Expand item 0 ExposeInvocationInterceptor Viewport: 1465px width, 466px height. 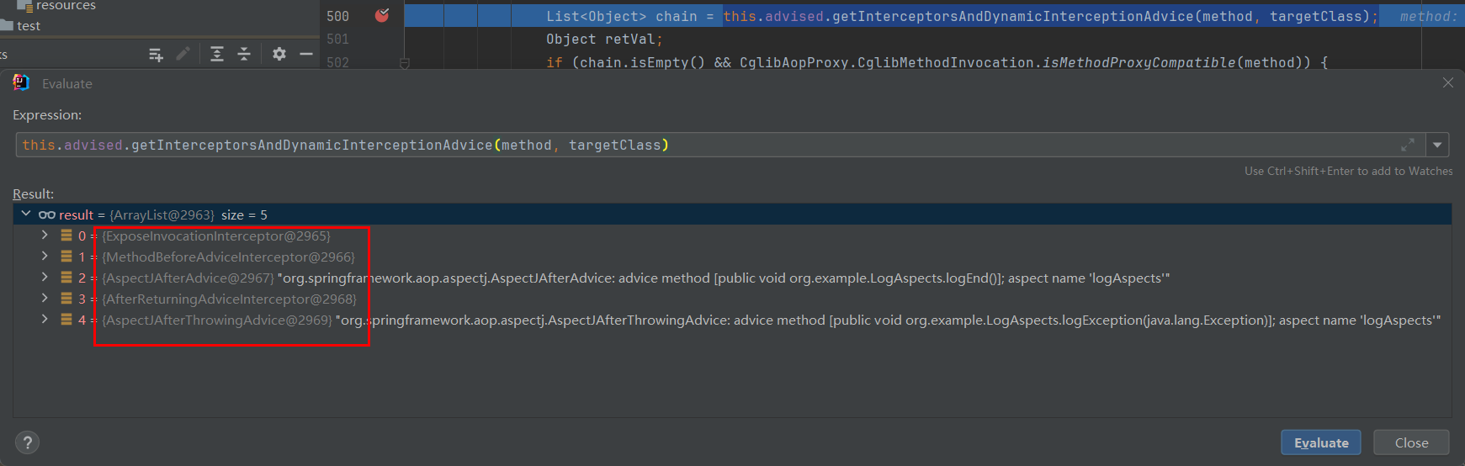click(45, 236)
